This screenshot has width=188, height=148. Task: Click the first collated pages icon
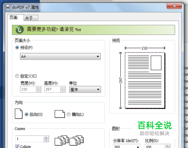62,140
